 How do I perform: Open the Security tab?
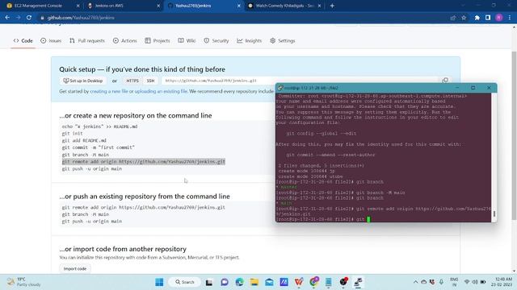[216, 41]
